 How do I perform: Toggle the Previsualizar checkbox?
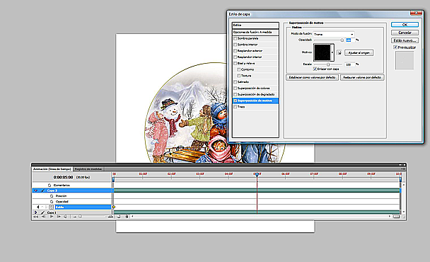tap(395, 47)
